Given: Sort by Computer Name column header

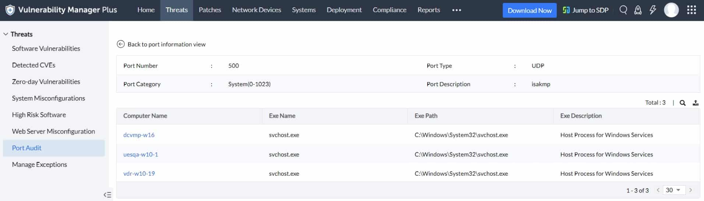Looking at the screenshot, I should coord(145,116).
